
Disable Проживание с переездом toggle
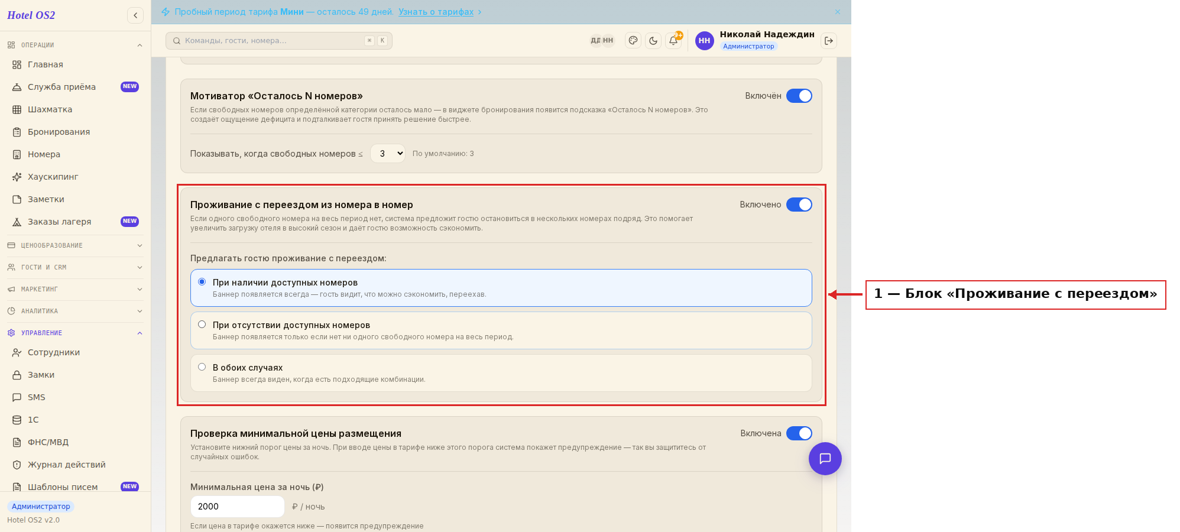[799, 205]
